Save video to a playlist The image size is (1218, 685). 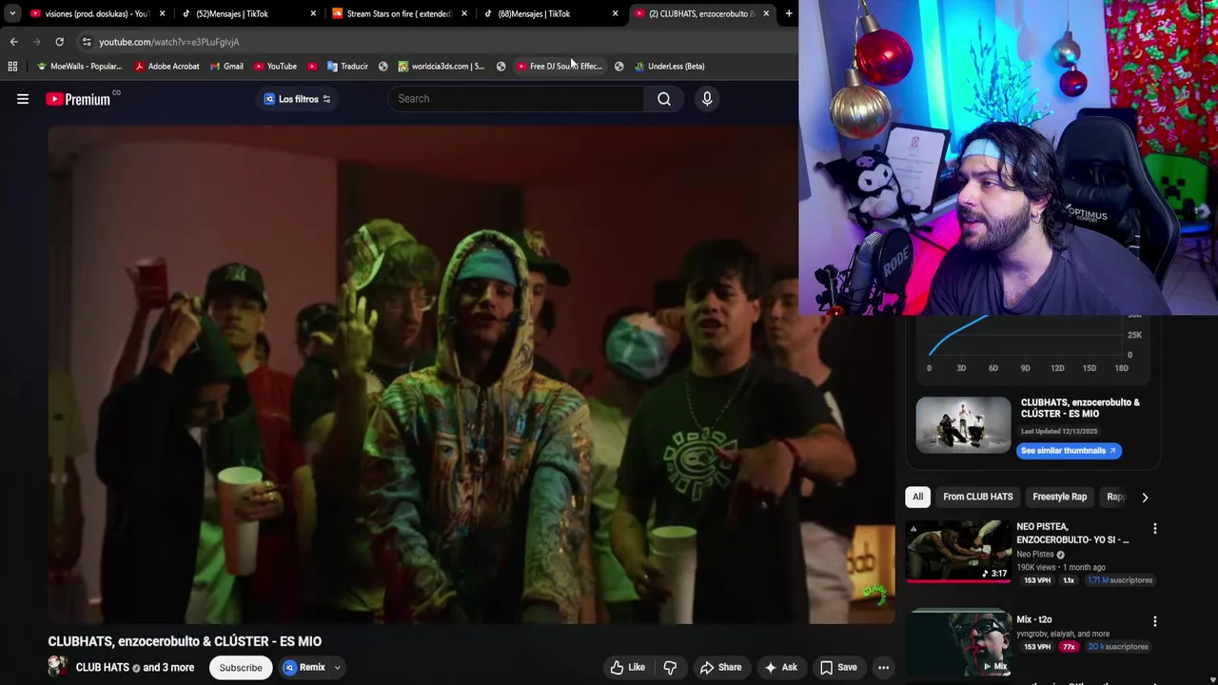point(838,667)
